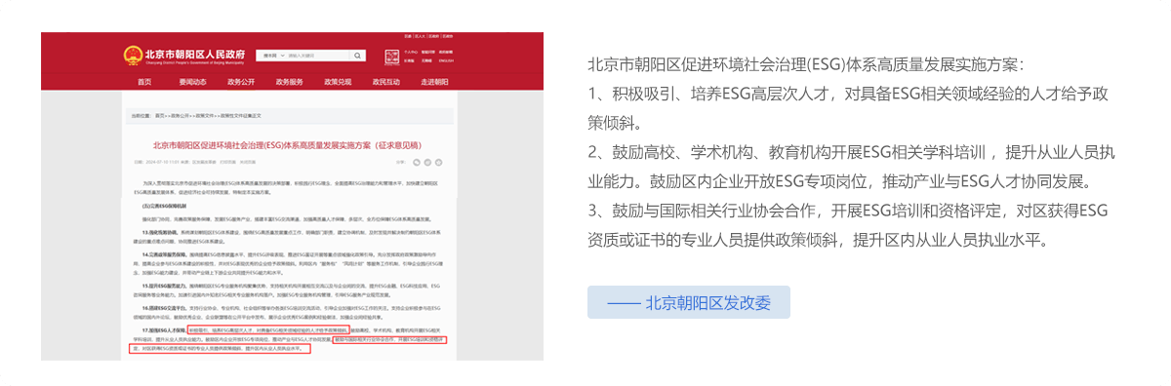Screen dimensions: 1171x386
Task: Select the 政务公开 navigation tab
Action: (x=241, y=82)
